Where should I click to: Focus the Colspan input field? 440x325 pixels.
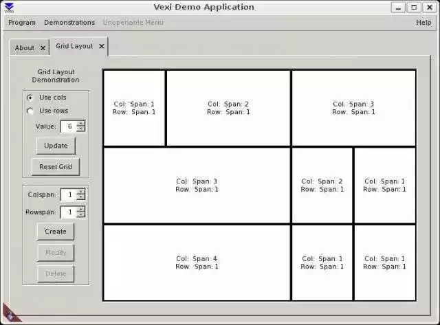pyautogui.click(x=68, y=195)
